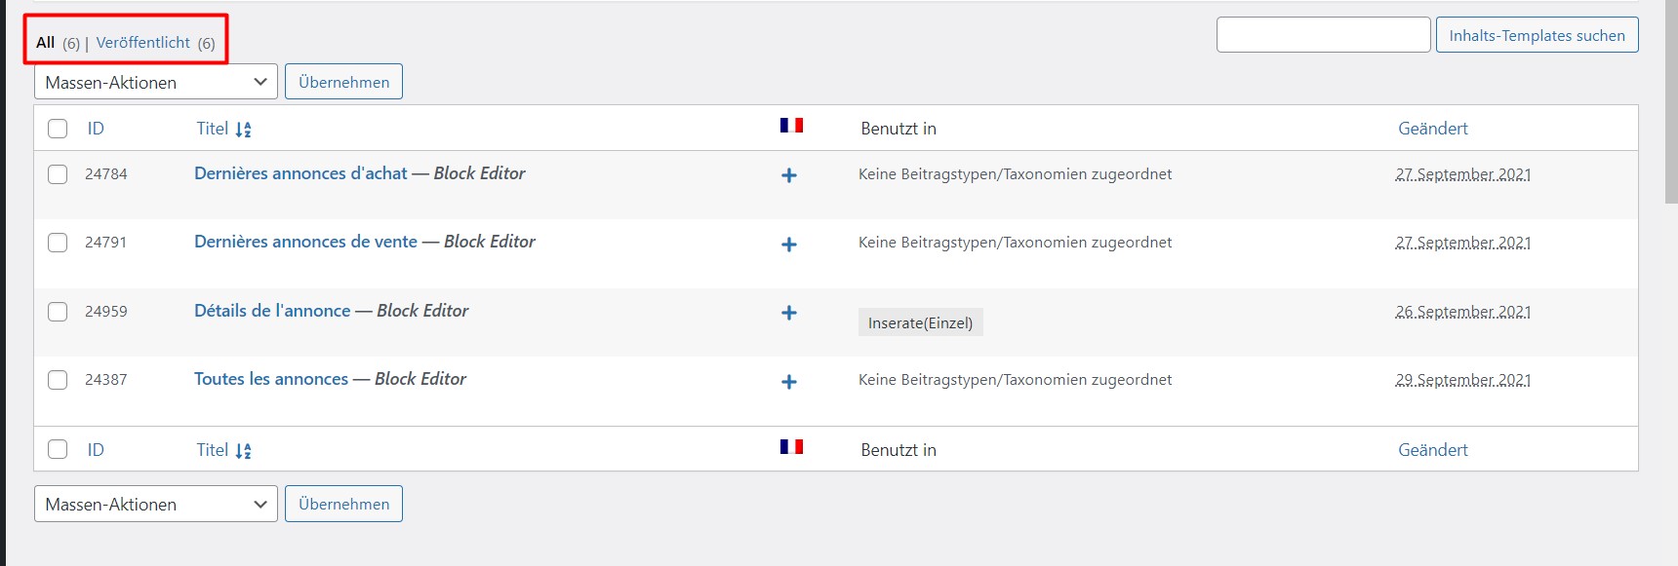Click the French flag in header row
This screenshot has width=1678, height=566.
tap(791, 125)
